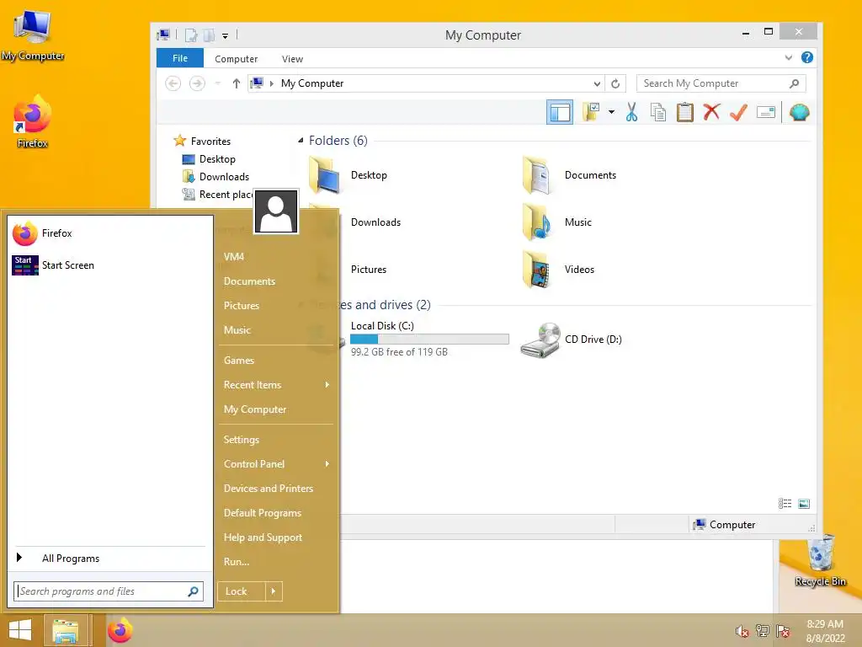Click Firefox on the taskbar
862x647 pixels.
coord(120,630)
